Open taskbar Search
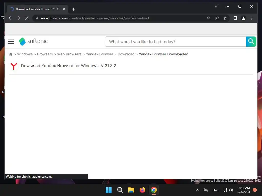This screenshot has width=262, height=196. click(x=120, y=190)
